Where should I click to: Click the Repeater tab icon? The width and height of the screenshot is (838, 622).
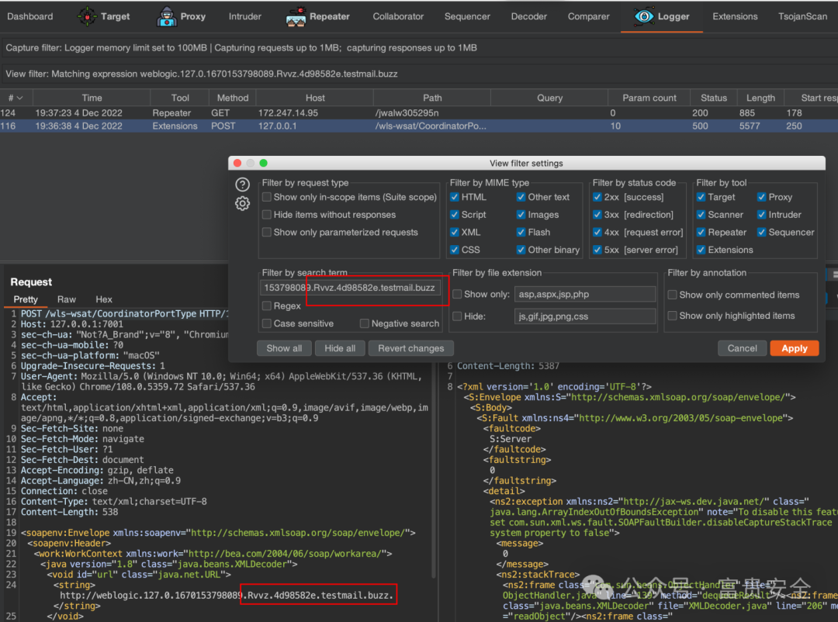pos(296,16)
